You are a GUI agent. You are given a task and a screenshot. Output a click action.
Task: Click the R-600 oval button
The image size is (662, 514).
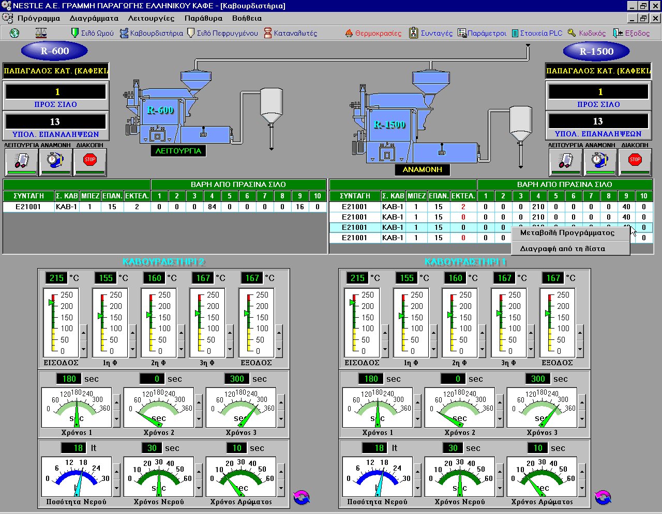pos(54,51)
